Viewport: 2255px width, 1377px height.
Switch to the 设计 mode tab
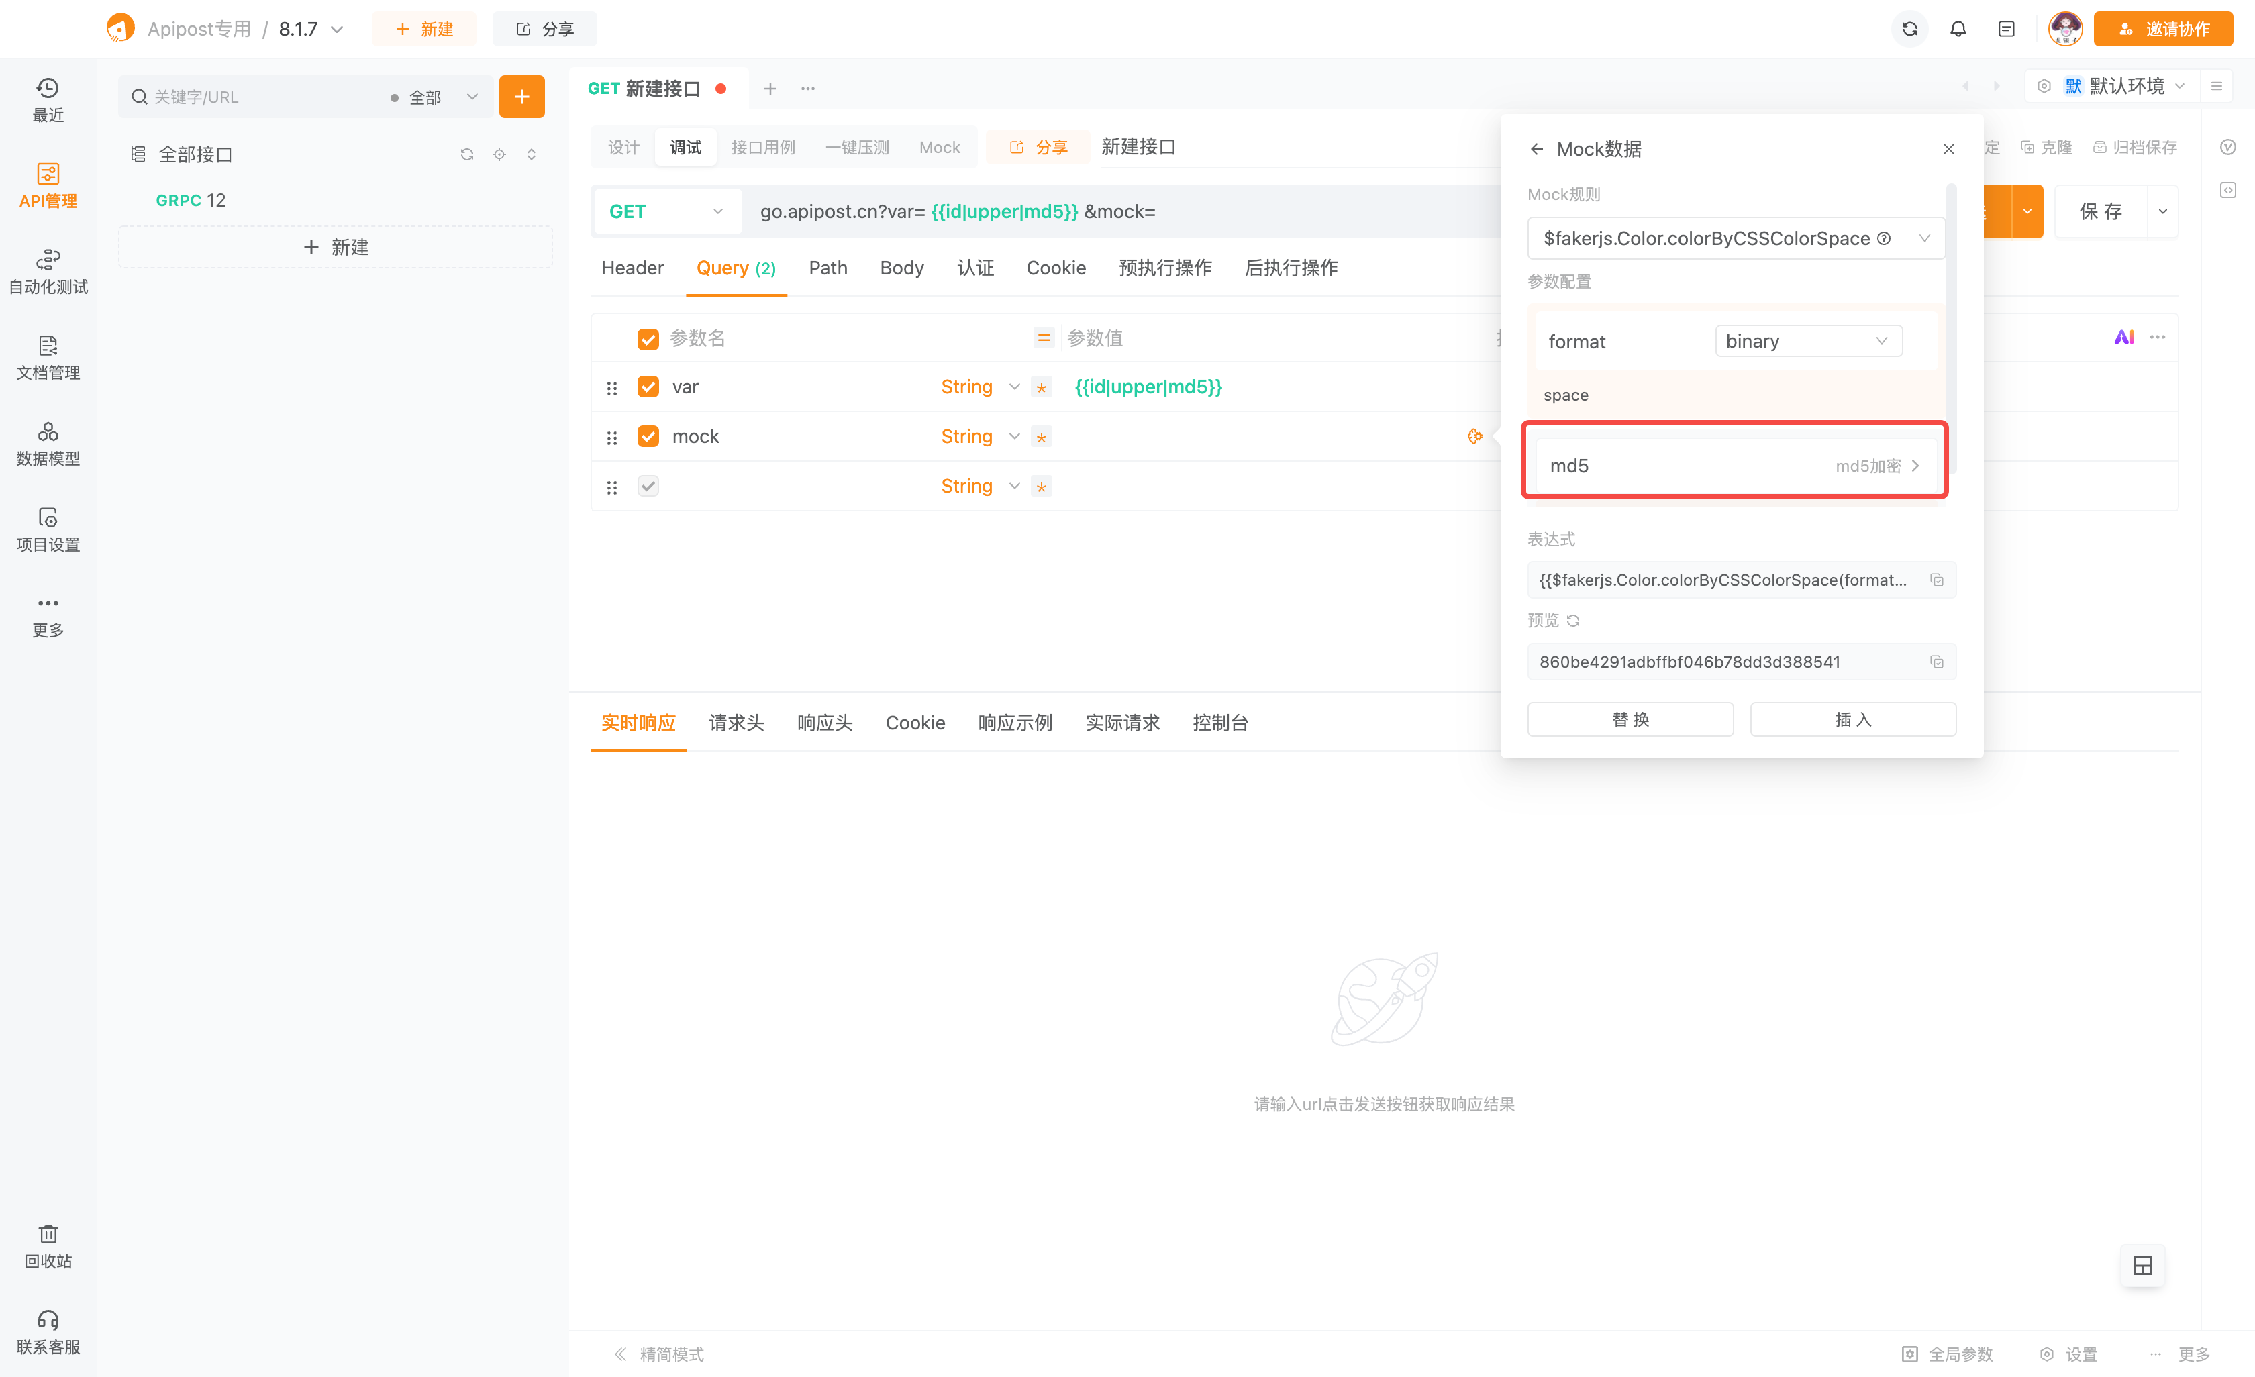click(623, 148)
